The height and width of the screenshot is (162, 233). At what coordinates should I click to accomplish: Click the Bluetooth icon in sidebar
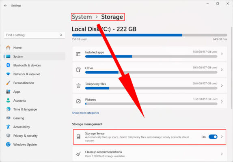[8, 65]
